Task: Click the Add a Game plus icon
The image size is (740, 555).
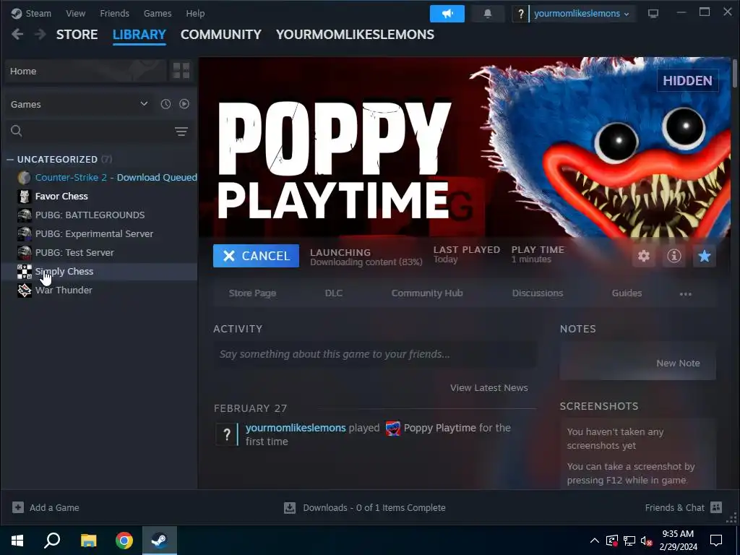Action: 18,507
